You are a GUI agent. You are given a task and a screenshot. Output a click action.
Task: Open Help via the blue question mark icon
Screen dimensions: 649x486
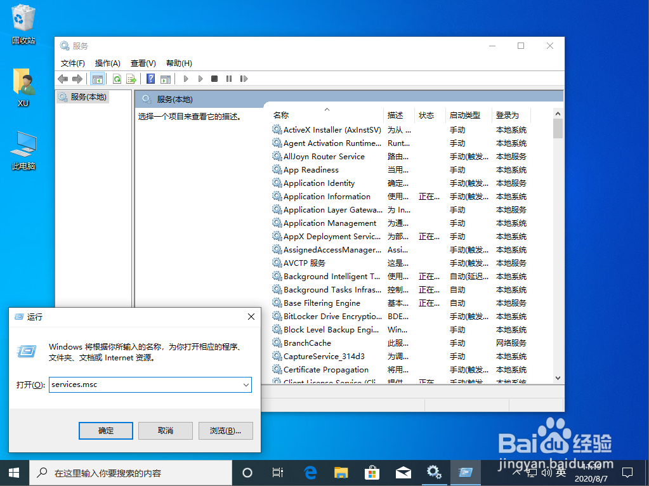click(151, 78)
